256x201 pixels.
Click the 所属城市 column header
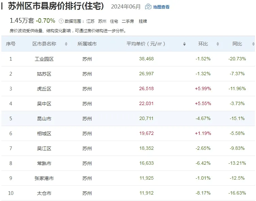click(87, 44)
